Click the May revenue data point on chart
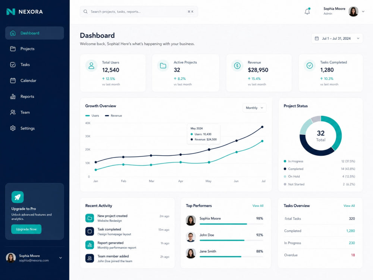The height and width of the screenshot is (280, 373). (x=209, y=150)
